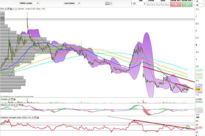Select the first Limite order icon
Screen dimensions: 205x136
149,4
